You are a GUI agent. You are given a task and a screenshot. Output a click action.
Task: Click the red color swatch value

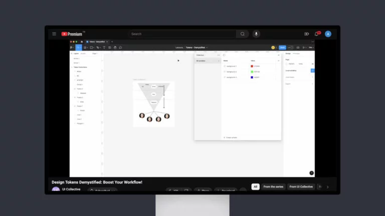point(252,66)
